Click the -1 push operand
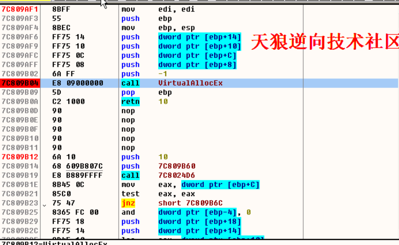The height and width of the screenshot is (245, 399). tap(163, 74)
